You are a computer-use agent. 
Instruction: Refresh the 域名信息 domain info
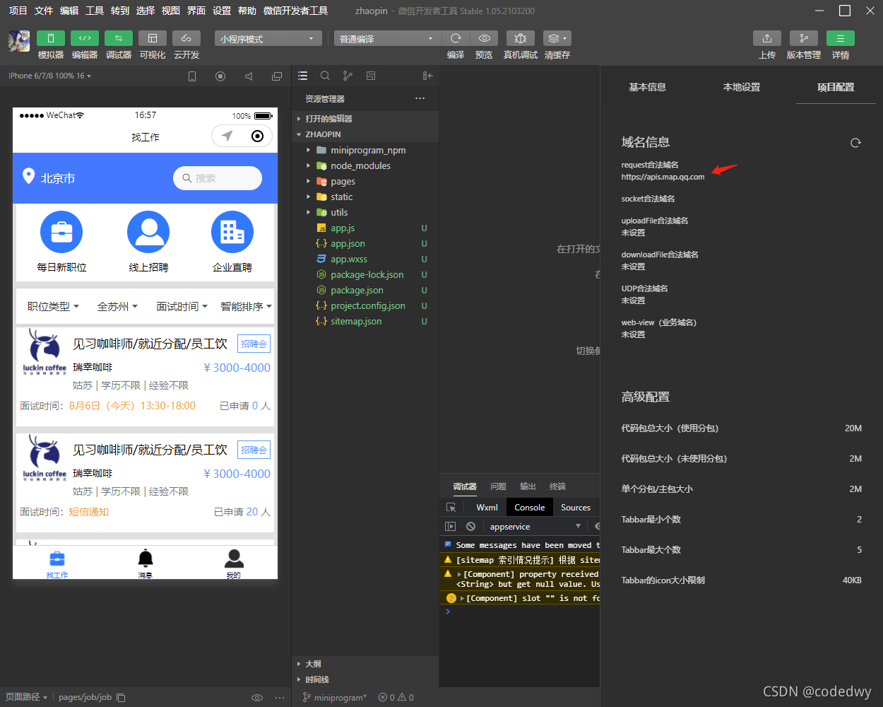point(855,143)
